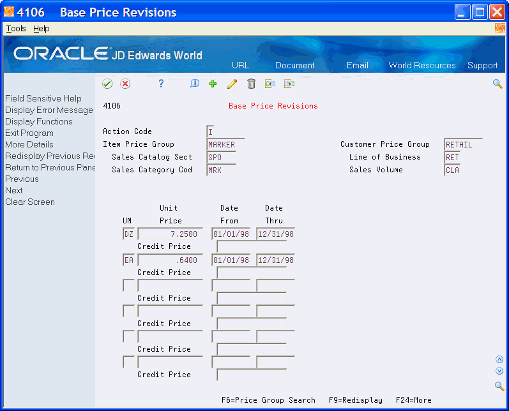
Task: Click the Line of Business field RET
Action: click(x=452, y=158)
